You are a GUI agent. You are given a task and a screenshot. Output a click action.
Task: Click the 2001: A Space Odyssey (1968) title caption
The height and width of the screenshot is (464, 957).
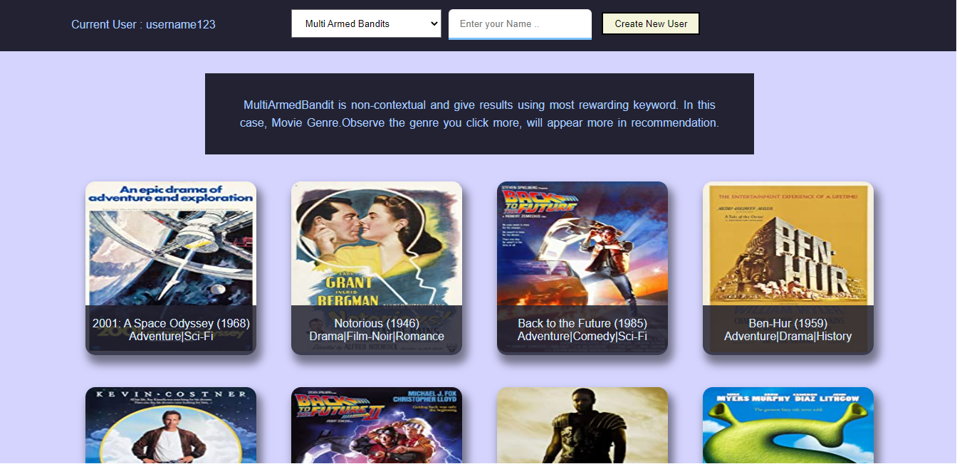click(171, 323)
